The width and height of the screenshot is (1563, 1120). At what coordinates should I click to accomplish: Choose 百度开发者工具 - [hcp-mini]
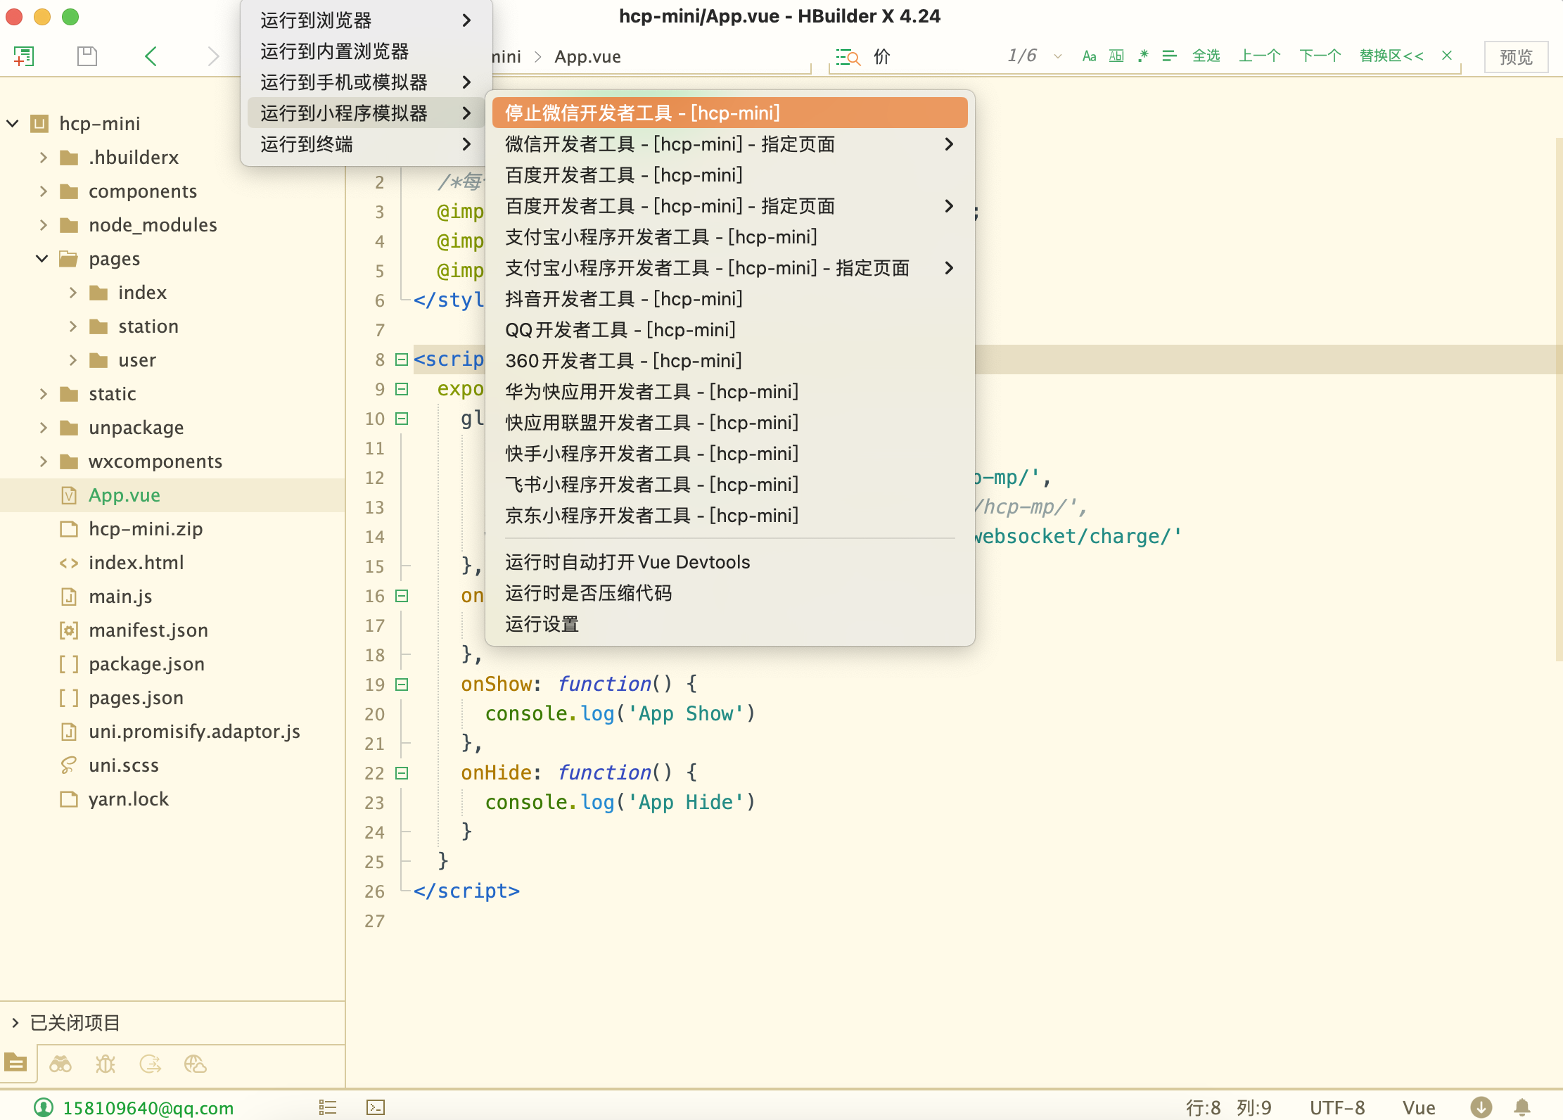[x=730, y=175]
